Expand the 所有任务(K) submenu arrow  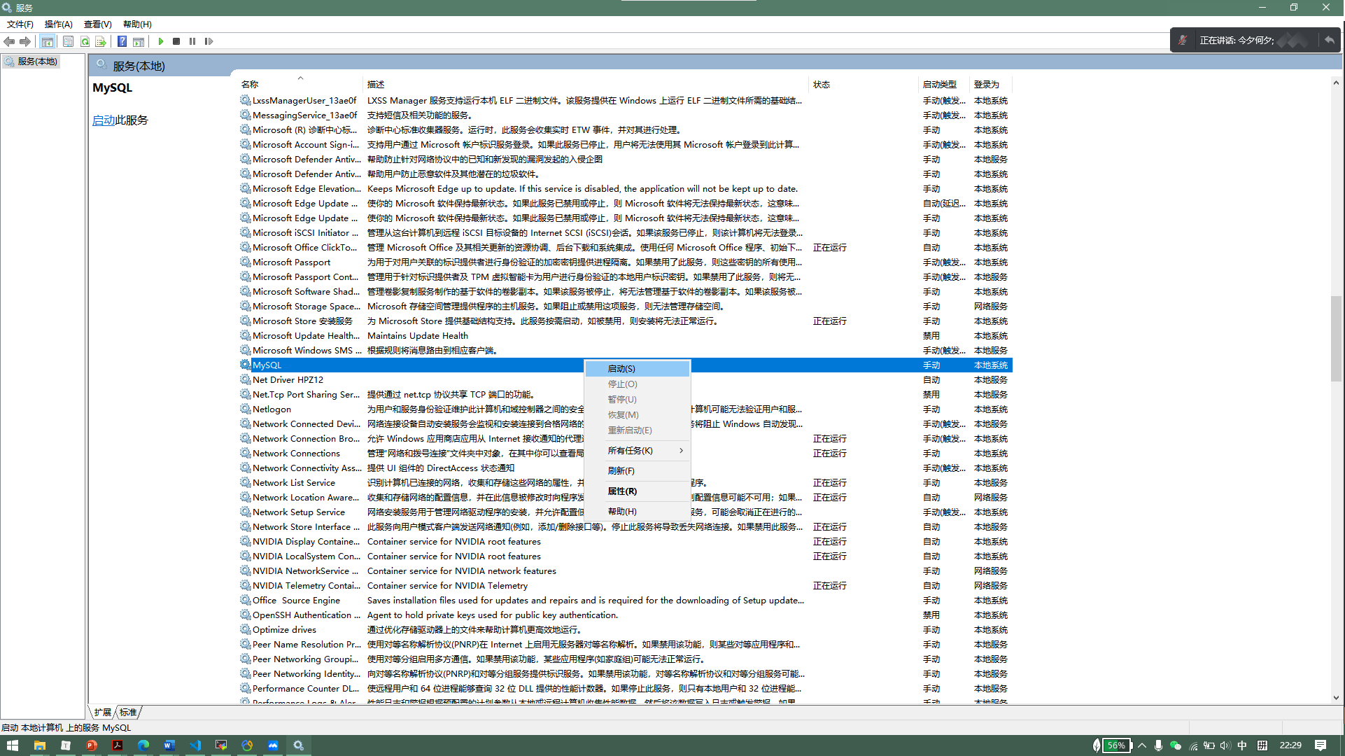point(681,451)
